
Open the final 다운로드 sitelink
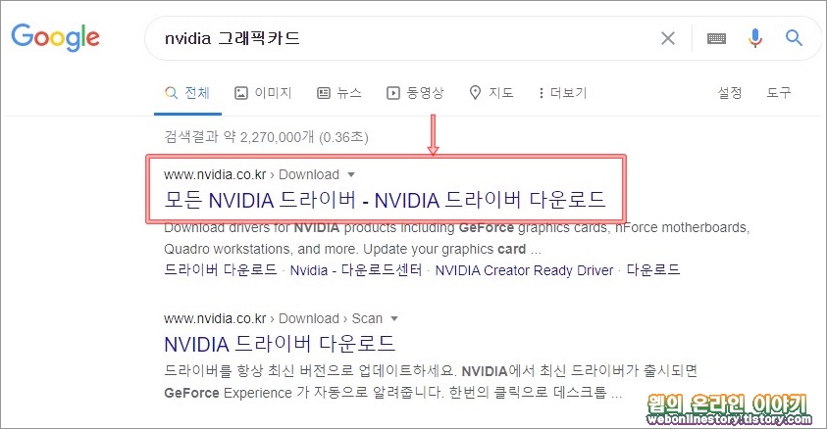click(653, 270)
